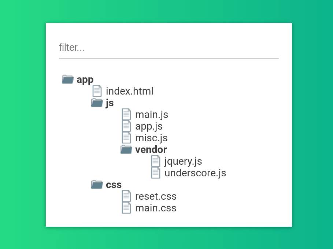Select the app.js file
This screenshot has width=333, height=249.
149,126
